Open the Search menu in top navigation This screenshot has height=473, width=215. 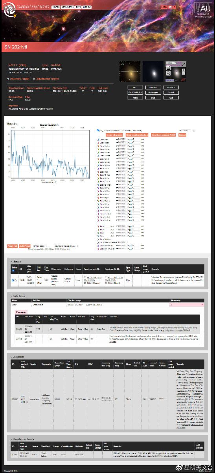click(56, 7)
